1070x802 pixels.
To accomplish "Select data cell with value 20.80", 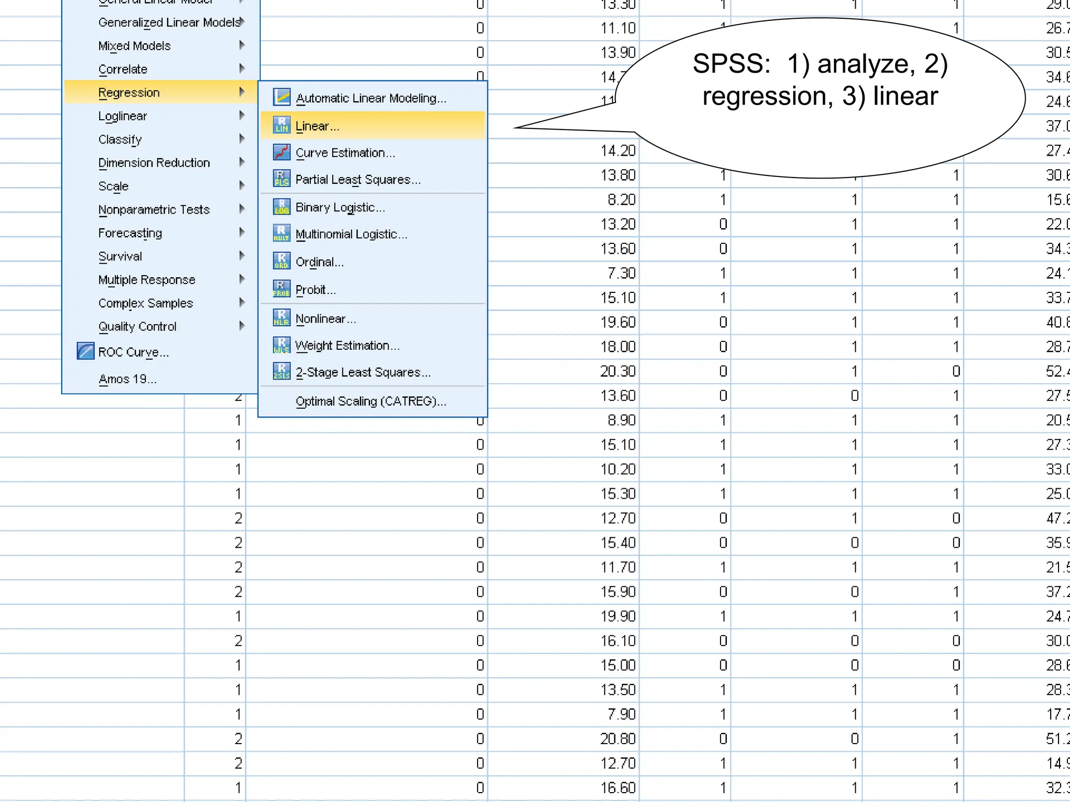I will tap(564, 739).
